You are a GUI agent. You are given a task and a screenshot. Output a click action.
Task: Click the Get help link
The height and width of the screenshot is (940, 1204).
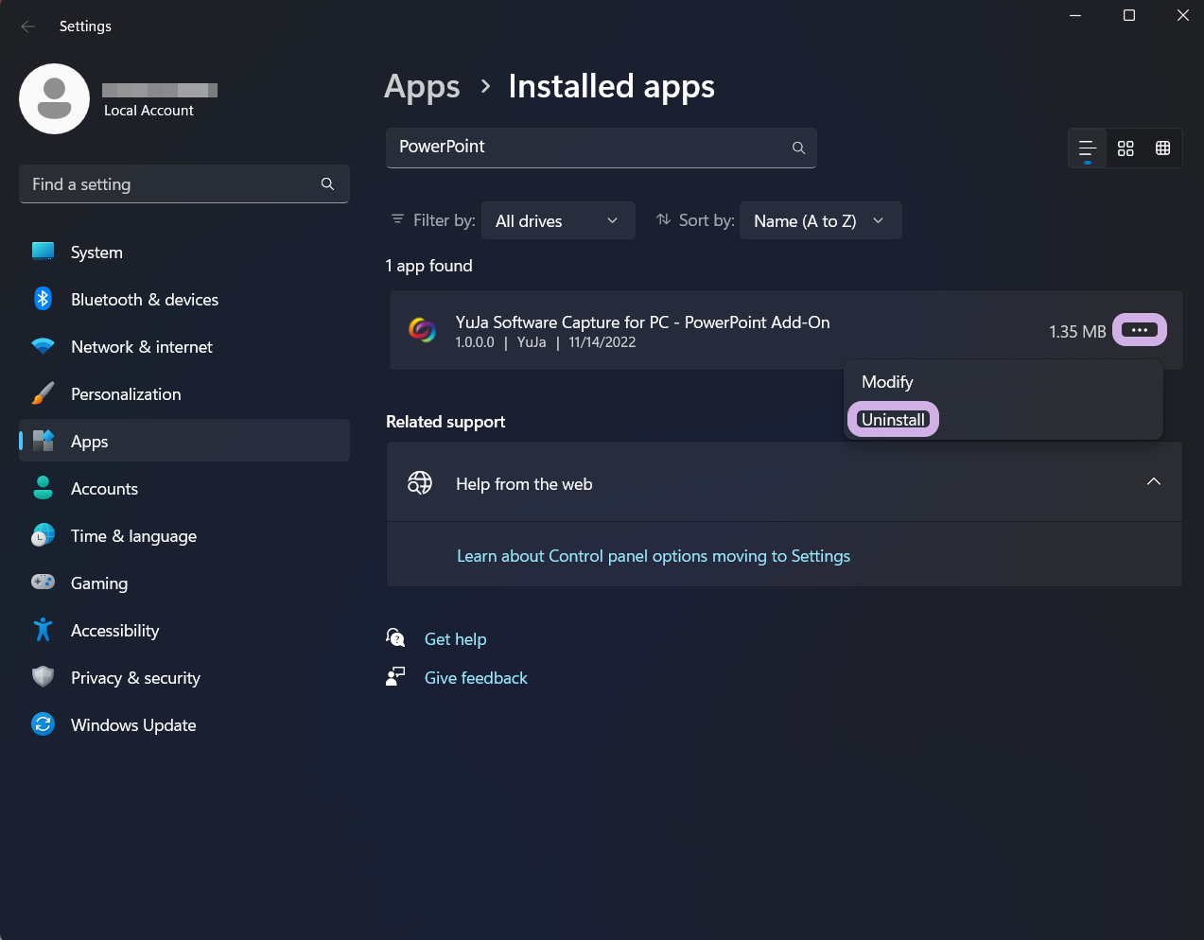click(x=455, y=639)
